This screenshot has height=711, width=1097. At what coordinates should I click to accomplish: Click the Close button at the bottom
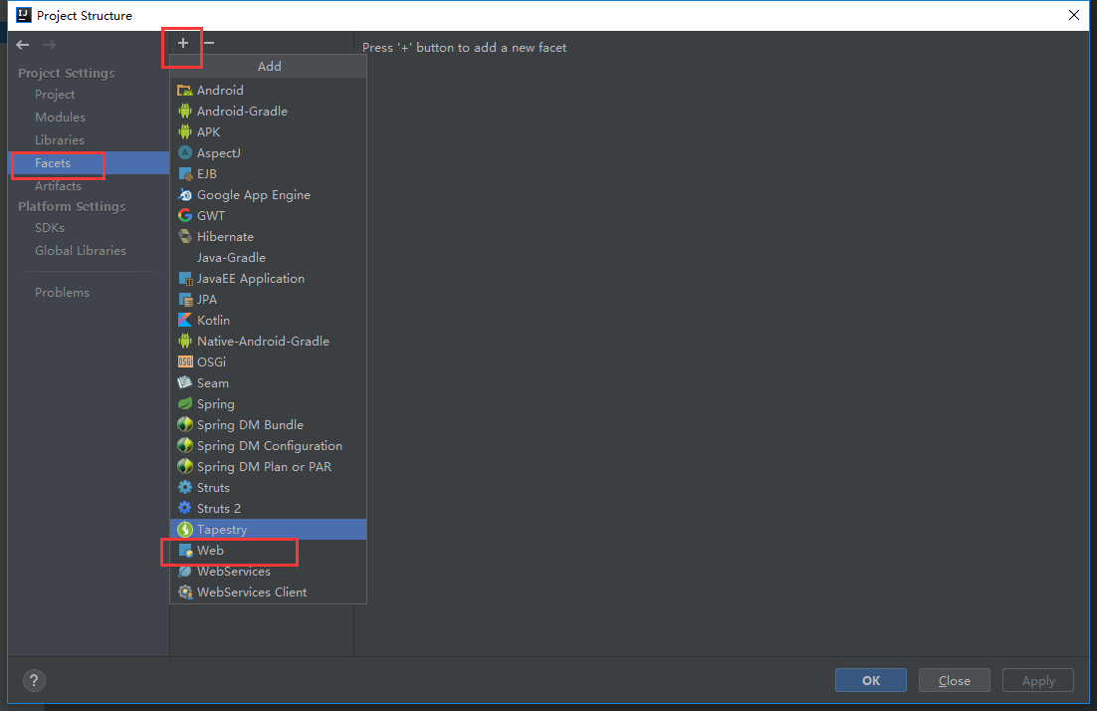955,680
